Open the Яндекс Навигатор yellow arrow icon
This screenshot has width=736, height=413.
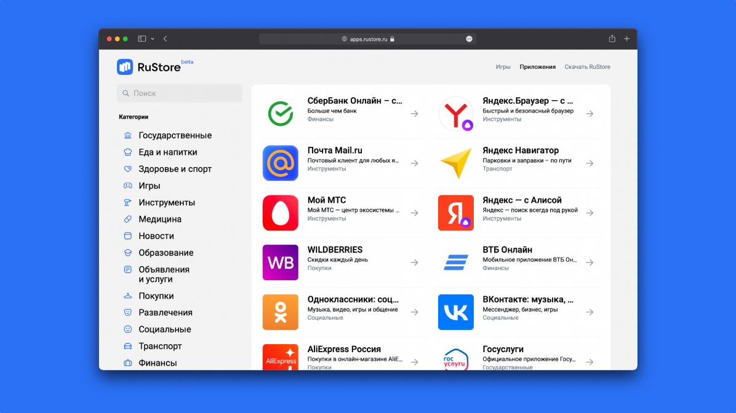point(455,163)
